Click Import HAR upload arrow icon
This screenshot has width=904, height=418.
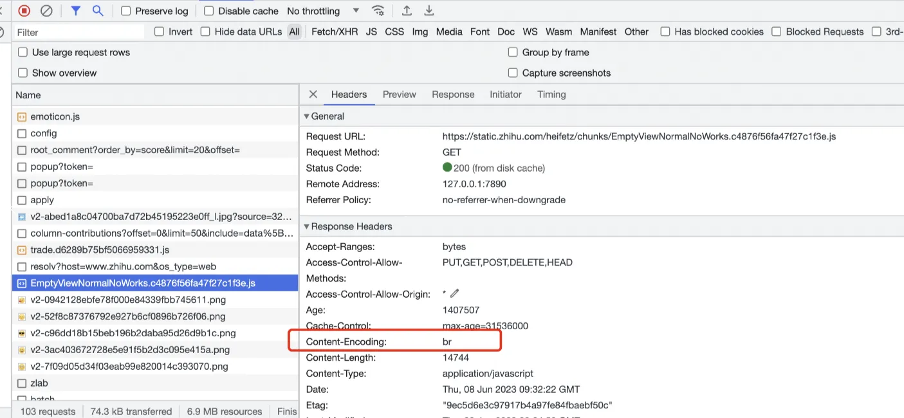407,10
